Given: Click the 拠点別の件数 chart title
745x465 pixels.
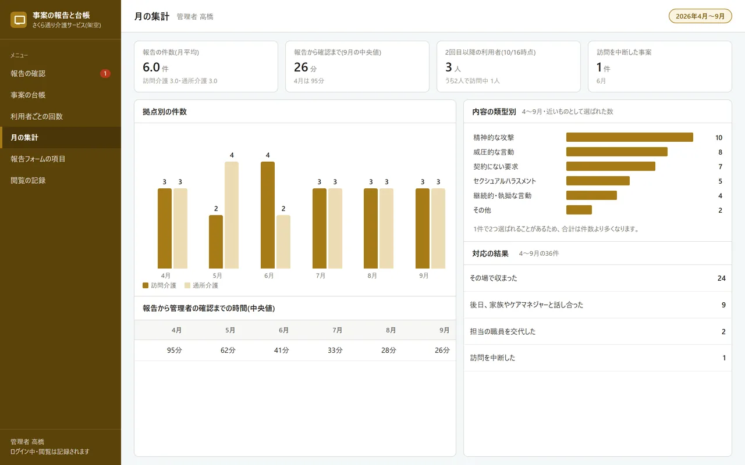Looking at the screenshot, I should (165, 112).
